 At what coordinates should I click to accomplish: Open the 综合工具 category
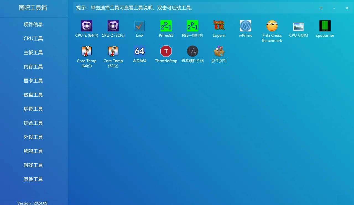33,123
